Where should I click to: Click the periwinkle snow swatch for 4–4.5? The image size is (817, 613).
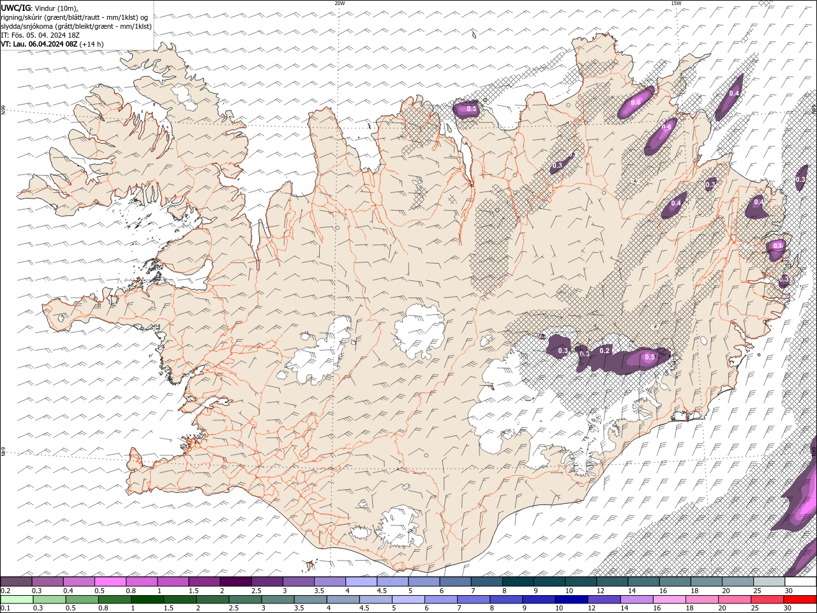(361, 582)
